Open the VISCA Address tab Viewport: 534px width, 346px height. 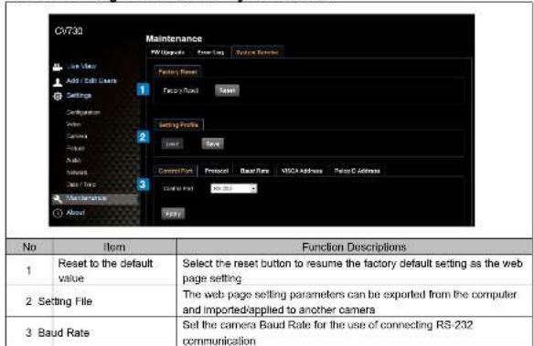click(302, 171)
